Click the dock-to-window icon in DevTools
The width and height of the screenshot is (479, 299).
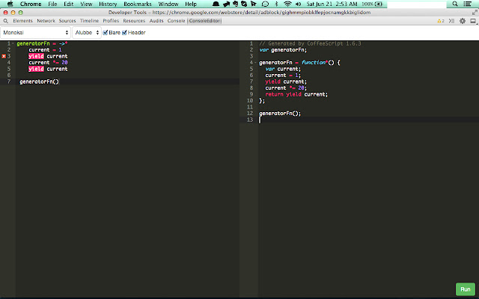[473, 21]
